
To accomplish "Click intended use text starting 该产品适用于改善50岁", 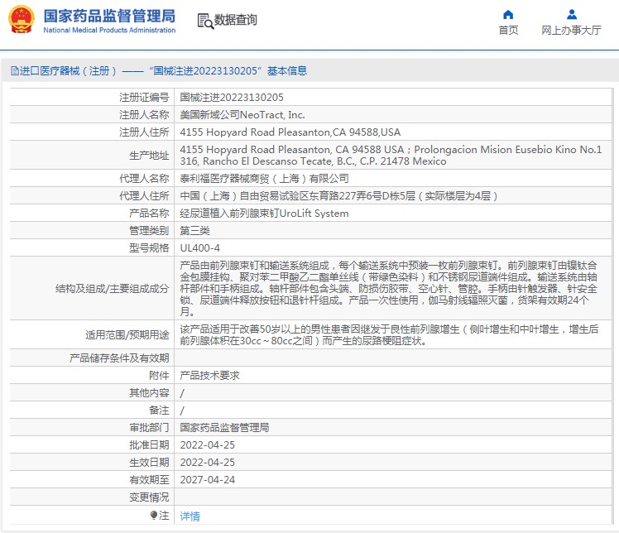I will click(x=389, y=335).
